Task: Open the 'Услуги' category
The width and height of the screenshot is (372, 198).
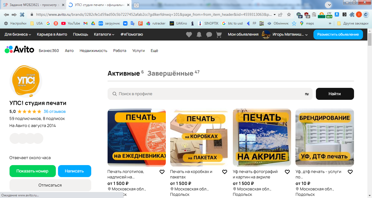Action: pyautogui.click(x=139, y=51)
